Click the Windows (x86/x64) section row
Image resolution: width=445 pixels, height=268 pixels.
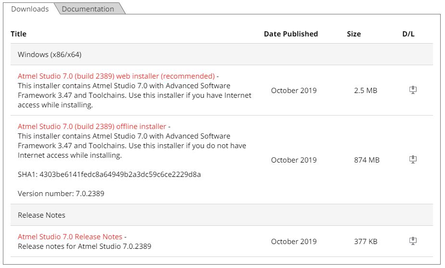coord(222,54)
